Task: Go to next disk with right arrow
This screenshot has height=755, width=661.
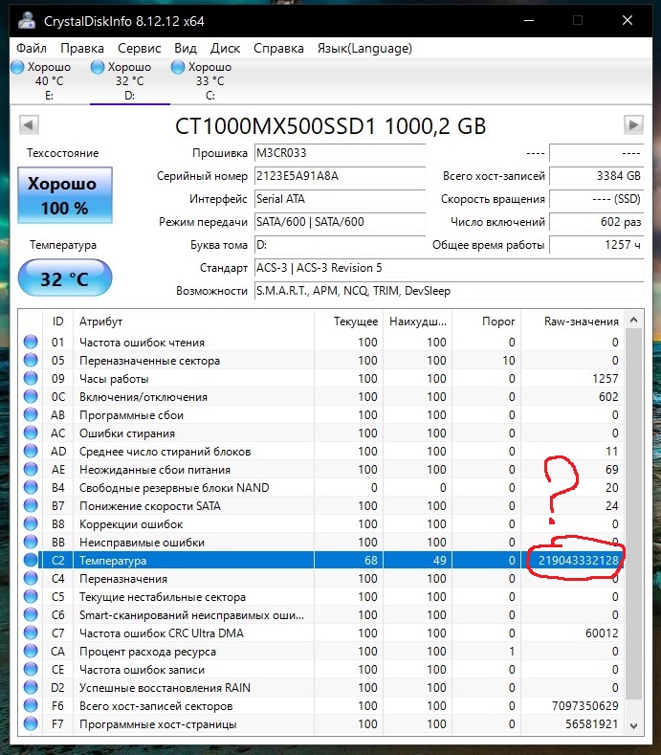Action: coord(633,125)
